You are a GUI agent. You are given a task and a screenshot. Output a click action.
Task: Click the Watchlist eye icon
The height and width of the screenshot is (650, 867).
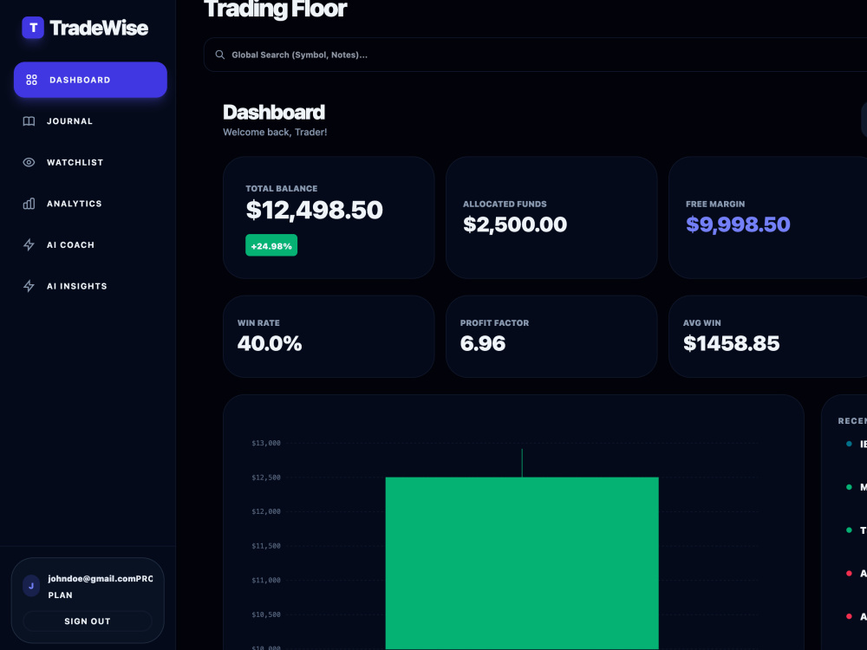[29, 163]
